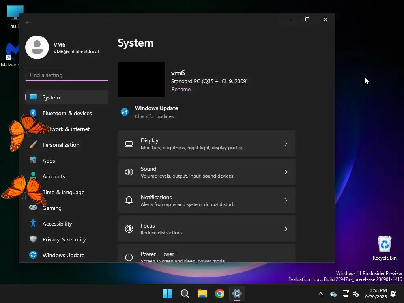Select Network & internet in sidebar

tap(67, 129)
